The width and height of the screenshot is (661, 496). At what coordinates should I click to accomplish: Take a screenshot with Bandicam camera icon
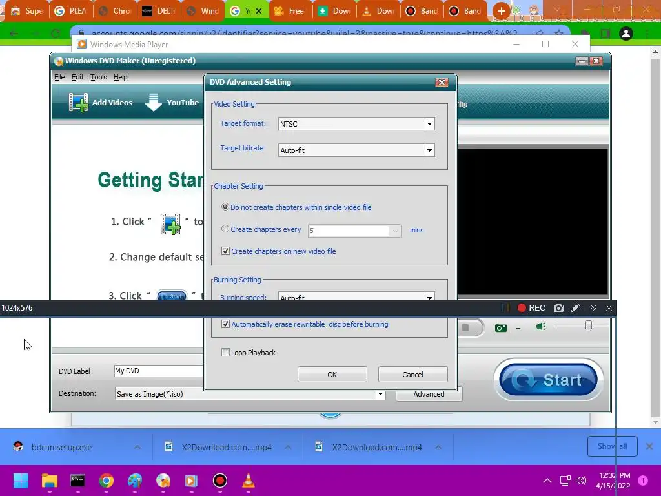(558, 308)
